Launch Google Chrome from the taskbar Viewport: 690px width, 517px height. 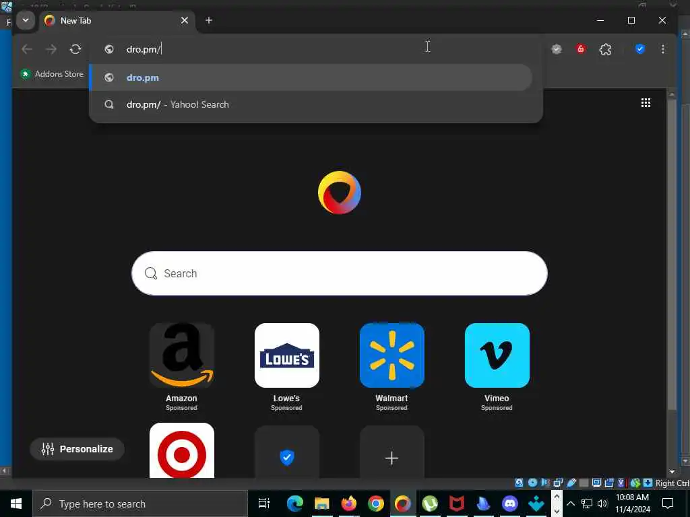point(376,504)
